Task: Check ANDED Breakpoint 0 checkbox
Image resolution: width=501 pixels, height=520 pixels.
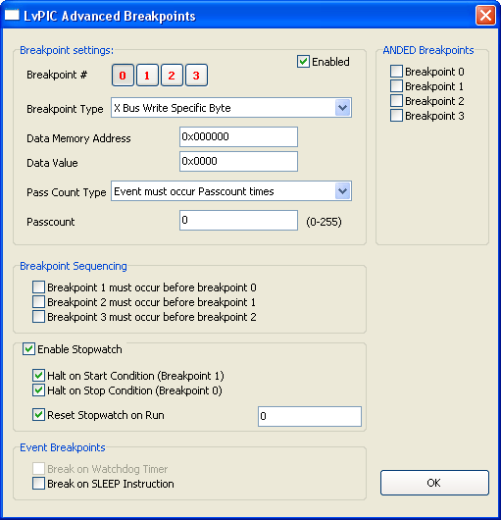Action: coord(396,72)
